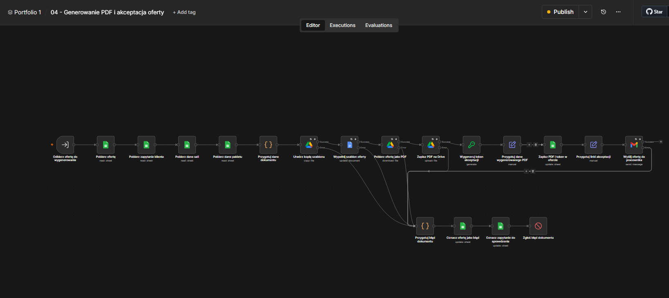Select the 'Pobierz dane sali' sheets node

click(x=187, y=145)
